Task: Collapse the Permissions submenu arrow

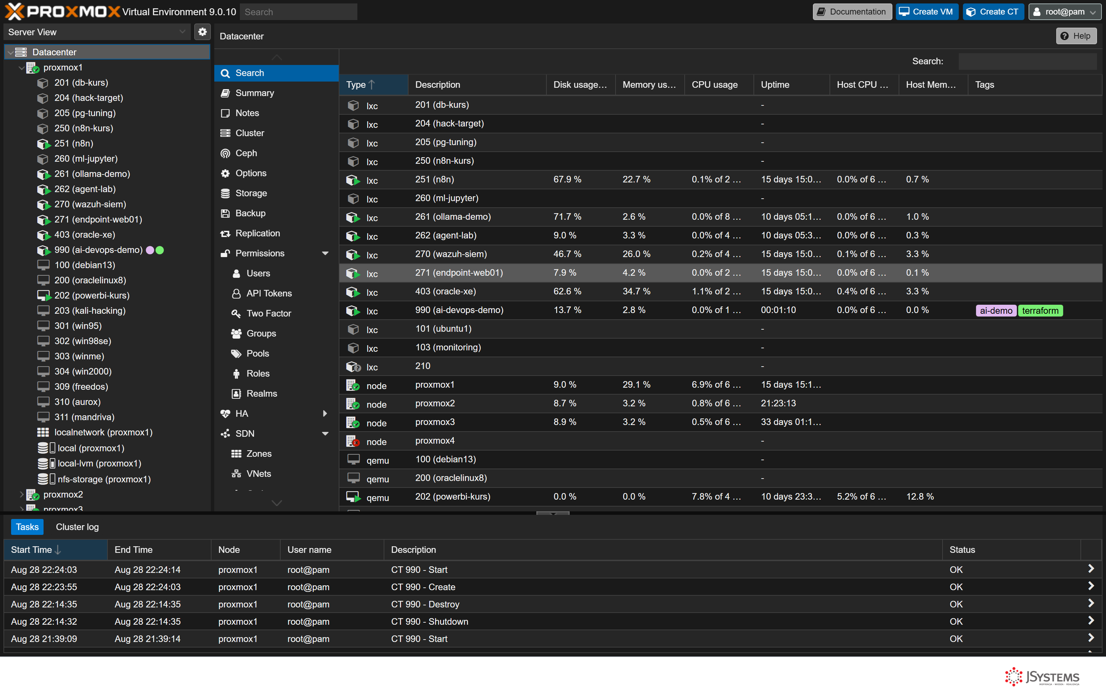Action: [325, 254]
